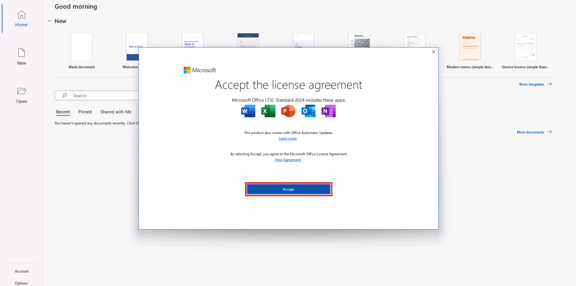Switch to the Shared with Me tab

(x=116, y=112)
